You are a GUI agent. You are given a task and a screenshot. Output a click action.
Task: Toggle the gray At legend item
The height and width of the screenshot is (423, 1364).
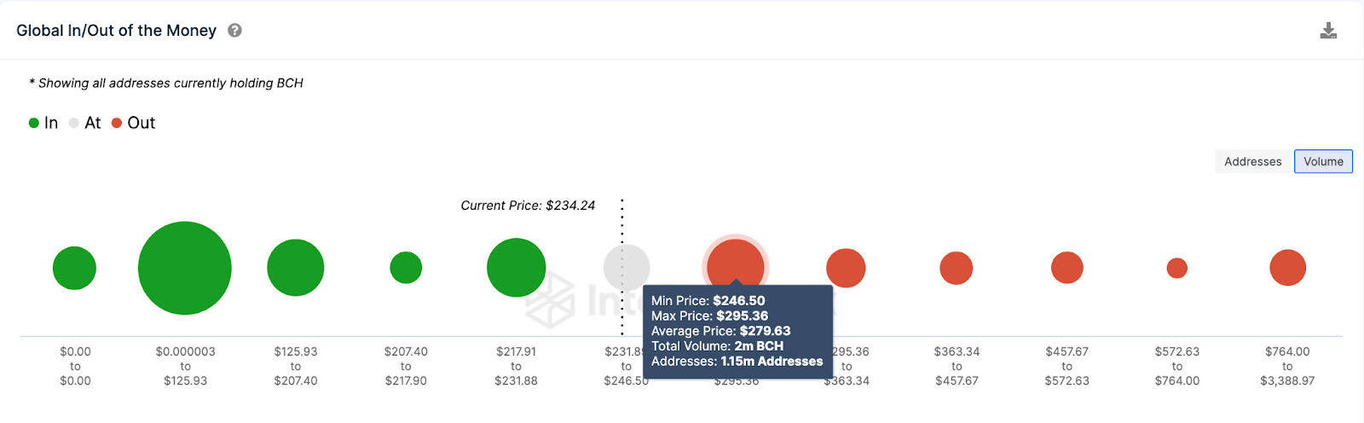click(85, 123)
